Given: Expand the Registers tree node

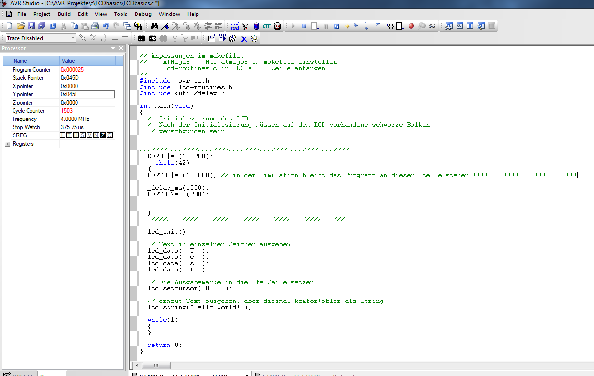Looking at the screenshot, I should (x=8, y=144).
